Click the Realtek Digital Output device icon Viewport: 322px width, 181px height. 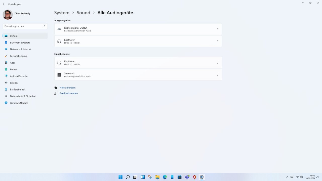[x=59, y=29]
